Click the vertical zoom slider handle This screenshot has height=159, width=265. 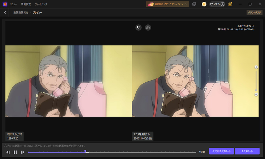coord(256,90)
